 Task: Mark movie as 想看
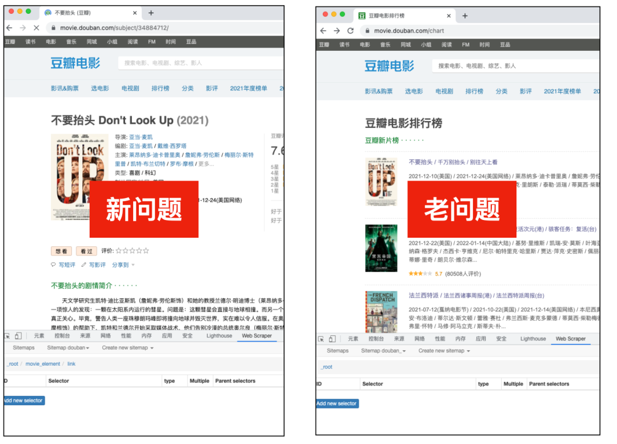coord(62,251)
